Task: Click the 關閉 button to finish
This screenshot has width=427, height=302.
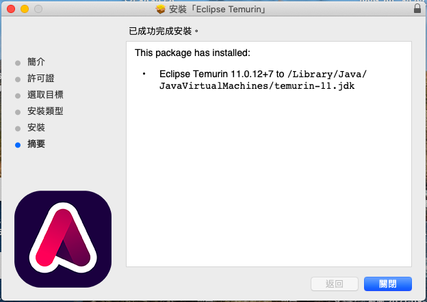Action: coord(388,284)
